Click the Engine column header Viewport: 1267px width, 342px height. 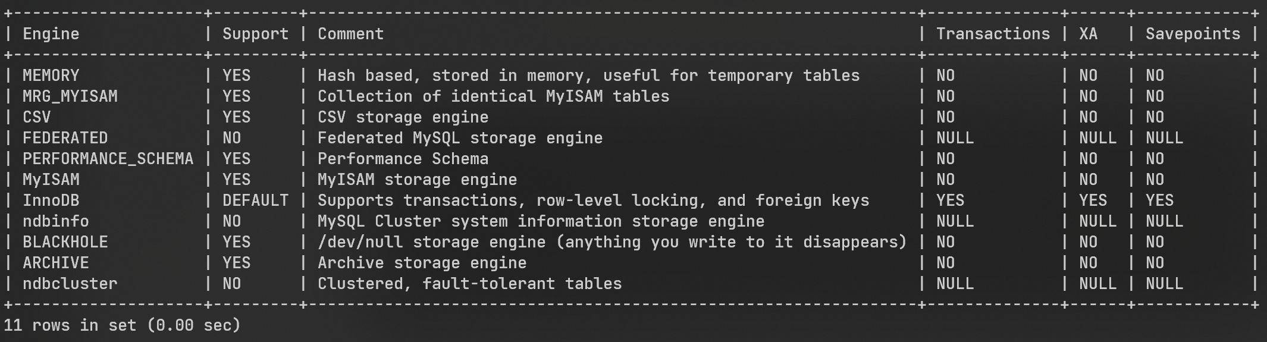51,34
